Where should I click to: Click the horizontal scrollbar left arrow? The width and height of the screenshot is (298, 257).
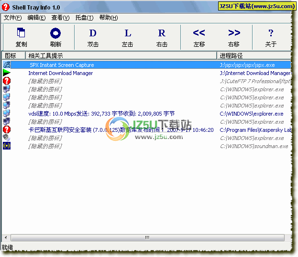click(x=6, y=237)
